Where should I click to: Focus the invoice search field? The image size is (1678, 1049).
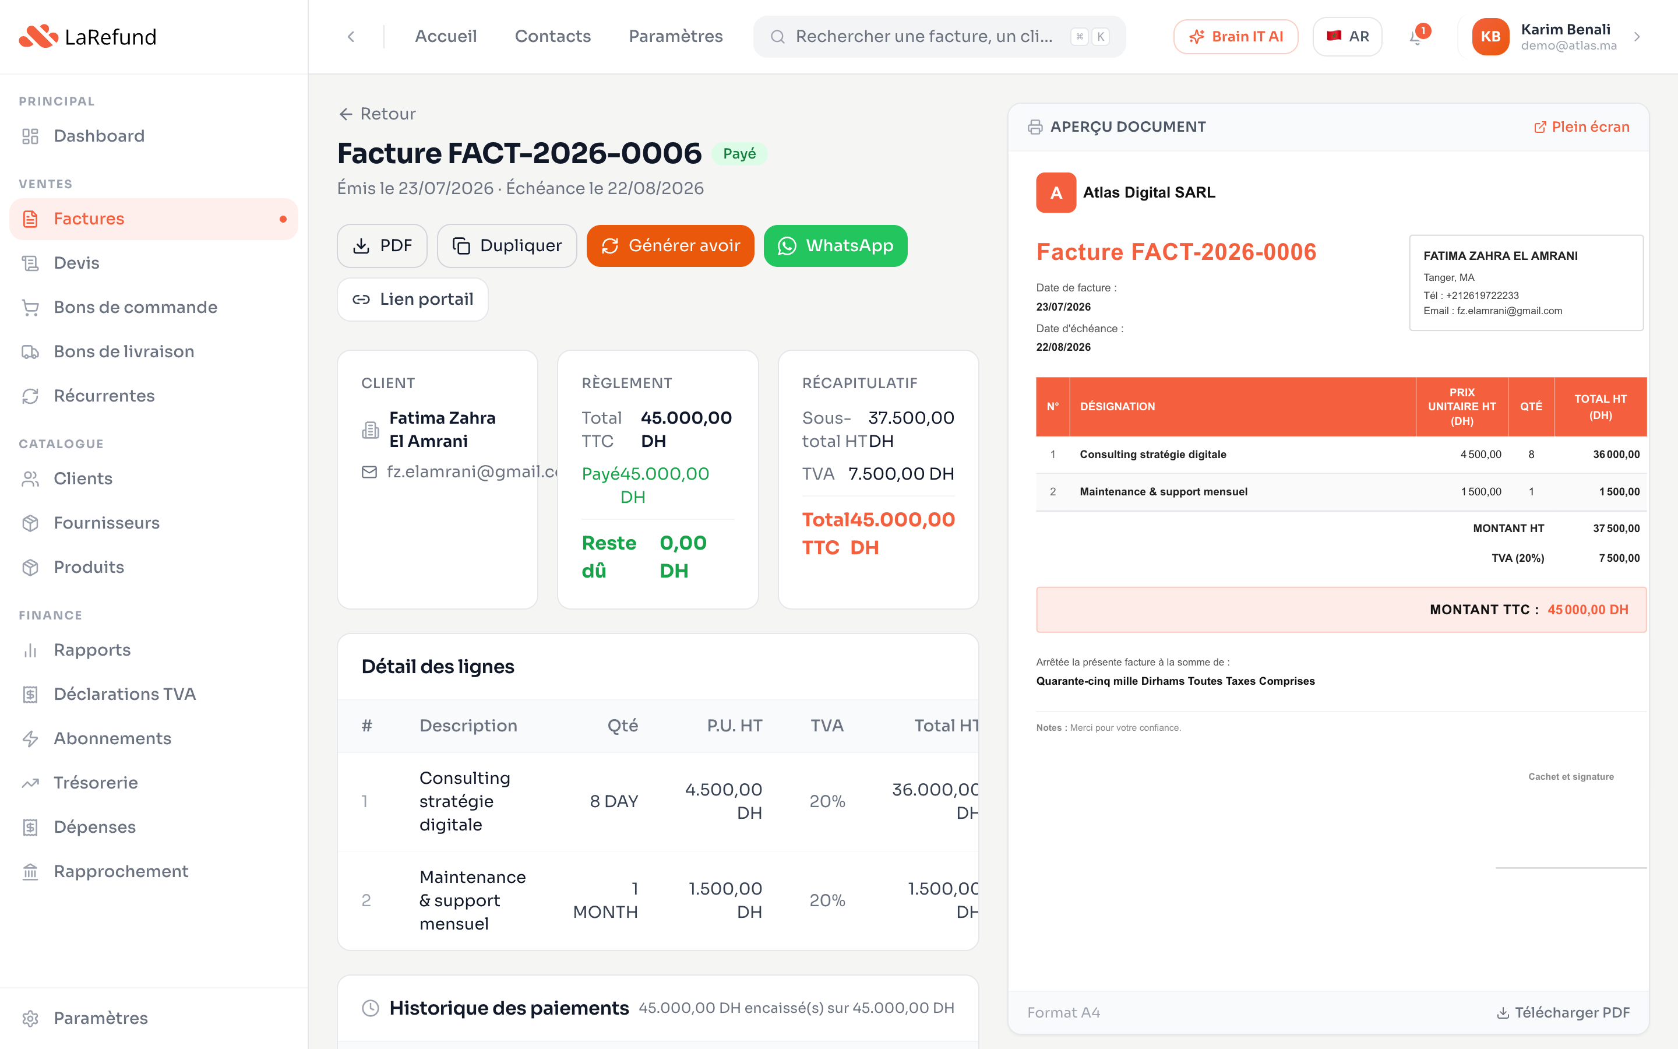(940, 37)
